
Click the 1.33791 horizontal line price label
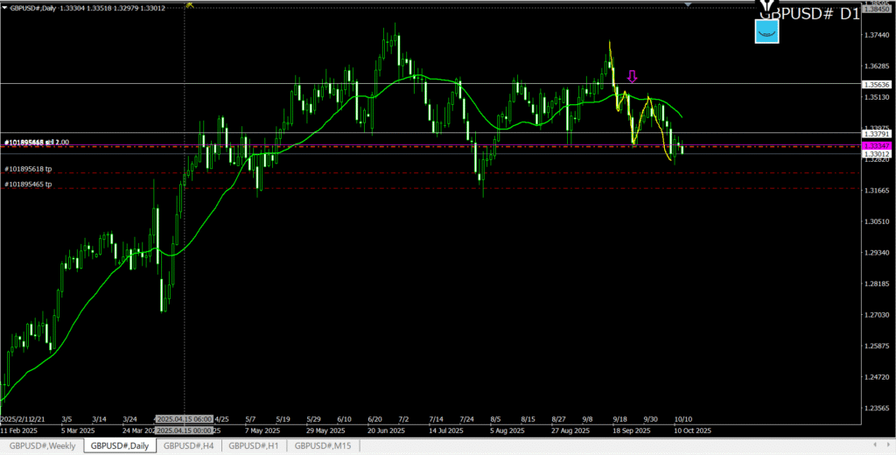coord(876,134)
